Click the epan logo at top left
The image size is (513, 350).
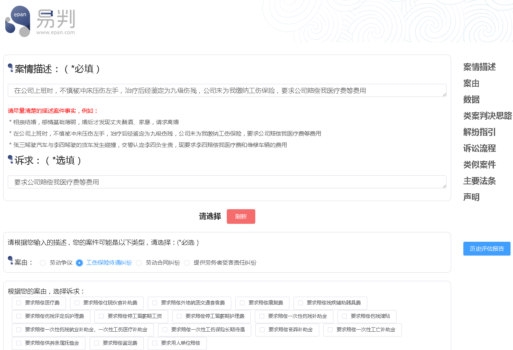[39, 21]
